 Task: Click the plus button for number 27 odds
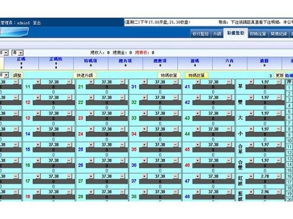coord(91,176)
